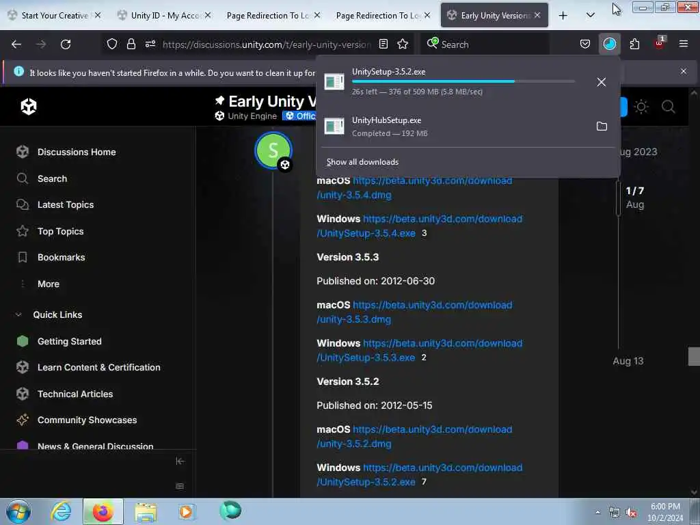Switch to first Page Redirection tab
This screenshot has height=525, width=700.
(268, 16)
